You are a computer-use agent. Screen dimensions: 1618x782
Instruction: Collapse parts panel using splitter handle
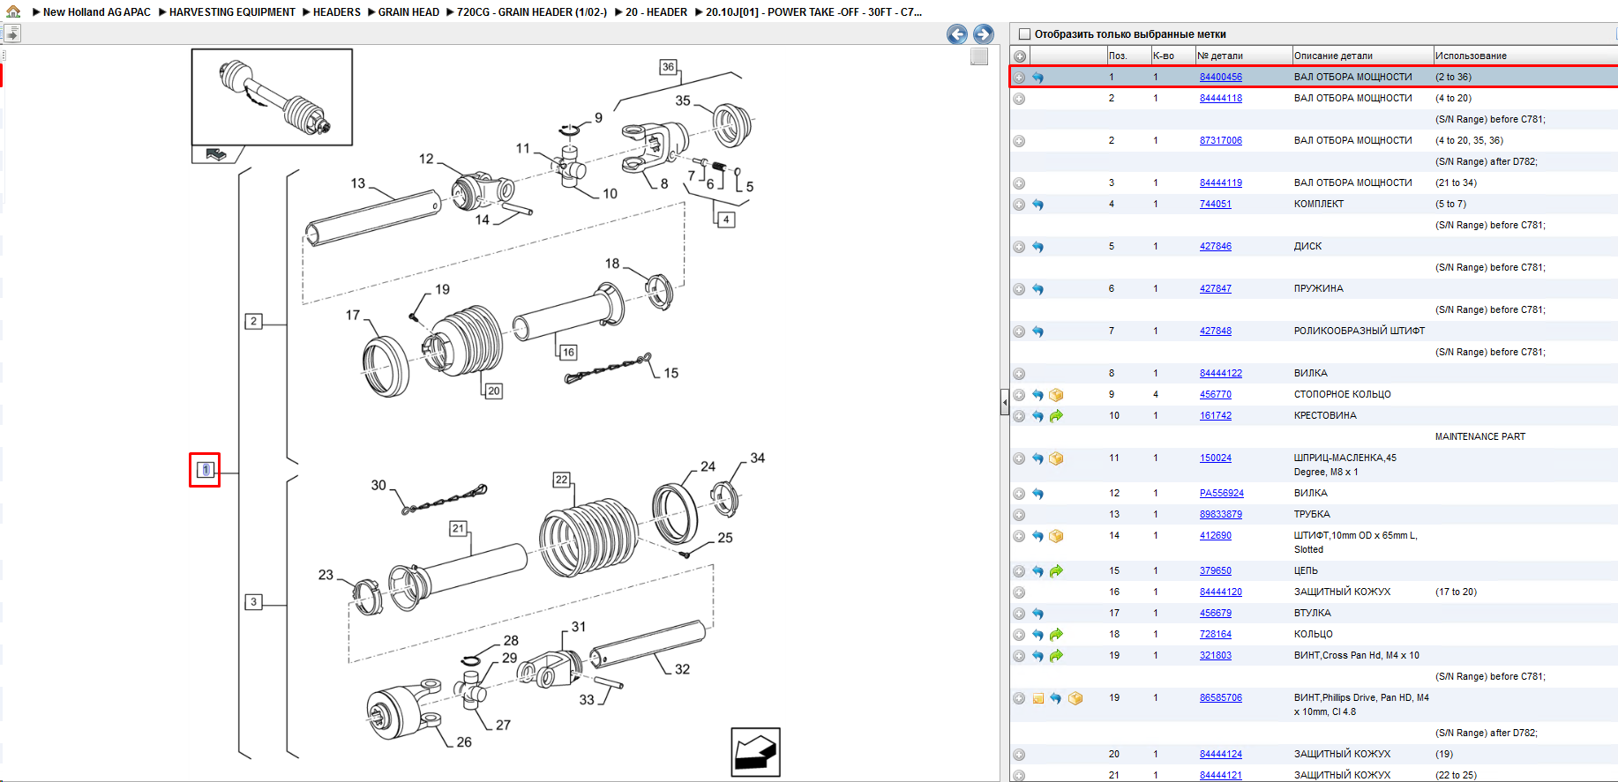click(1005, 402)
